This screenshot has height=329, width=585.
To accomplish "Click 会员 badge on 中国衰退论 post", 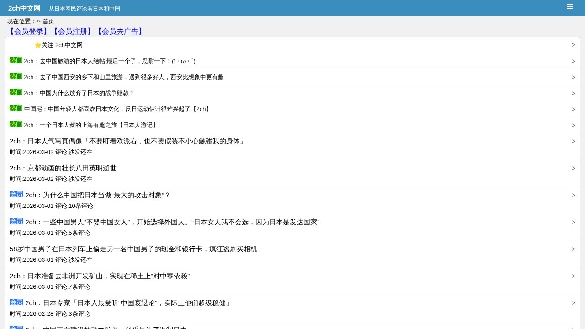I will click(16, 302).
